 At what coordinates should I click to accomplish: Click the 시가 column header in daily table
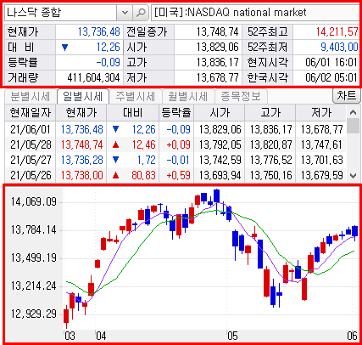coord(220,113)
